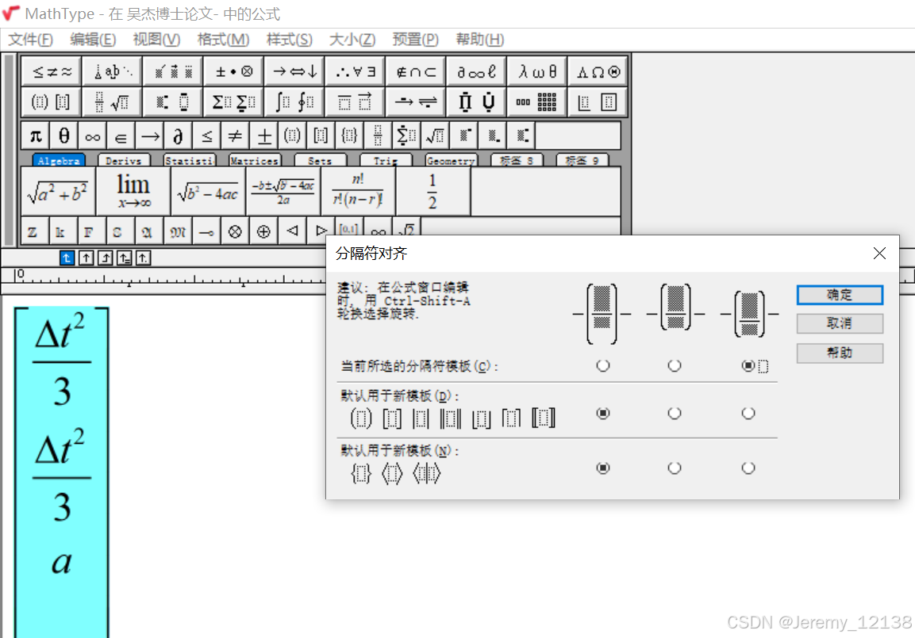The height and width of the screenshot is (638, 915).
Task: Open the products and set theory templates palette
Action: point(477,102)
